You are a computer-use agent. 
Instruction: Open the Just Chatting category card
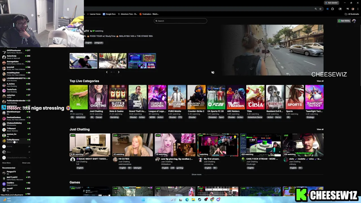click(98, 97)
